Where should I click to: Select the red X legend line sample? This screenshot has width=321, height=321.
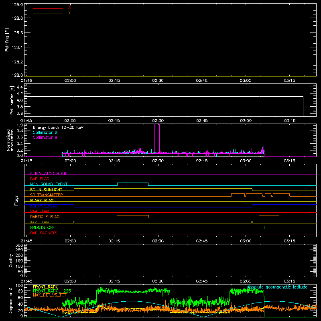(48, 8)
